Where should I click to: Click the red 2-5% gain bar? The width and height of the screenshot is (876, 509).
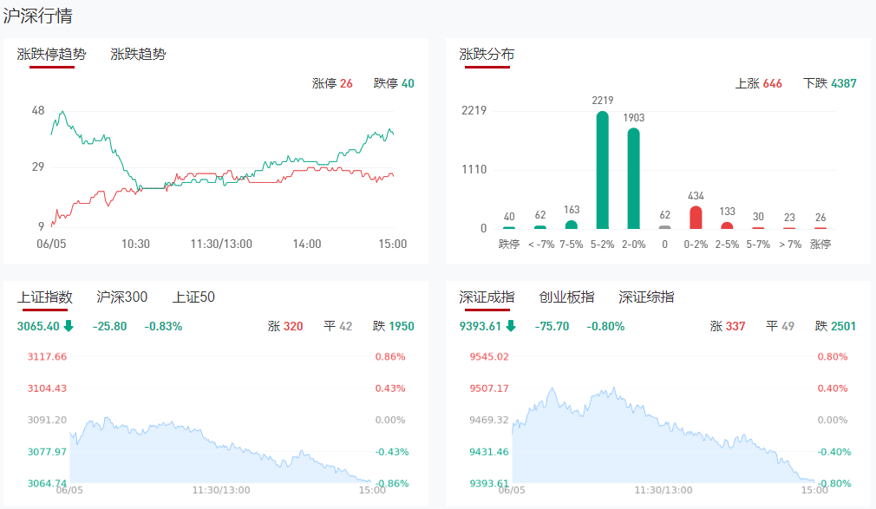[x=727, y=225]
